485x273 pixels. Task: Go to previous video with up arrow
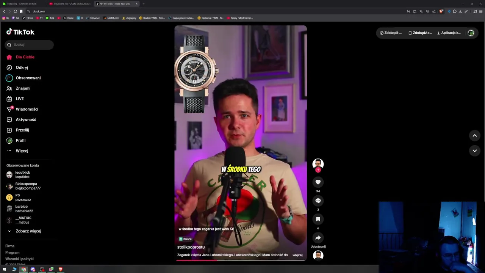474,135
